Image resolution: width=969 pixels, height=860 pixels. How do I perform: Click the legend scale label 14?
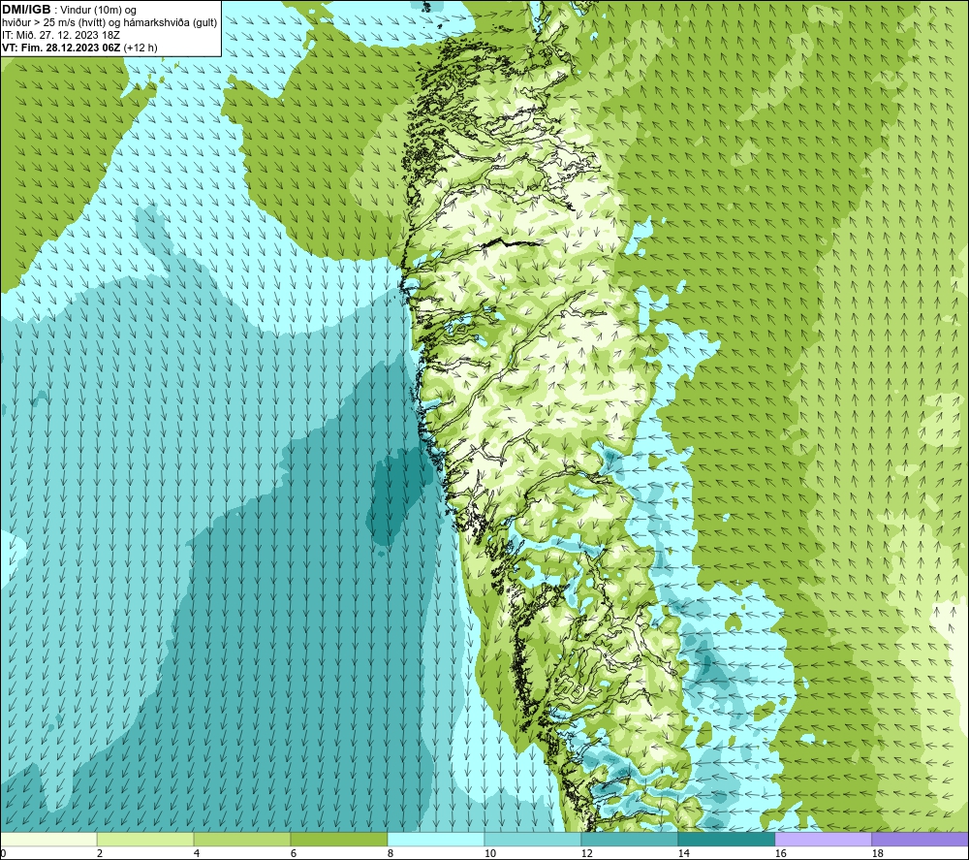point(684,854)
